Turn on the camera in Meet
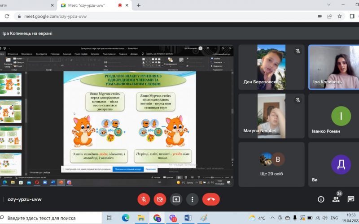 (160, 199)
